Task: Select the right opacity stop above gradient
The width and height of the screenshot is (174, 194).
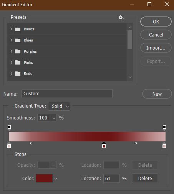Action: tap(164, 128)
